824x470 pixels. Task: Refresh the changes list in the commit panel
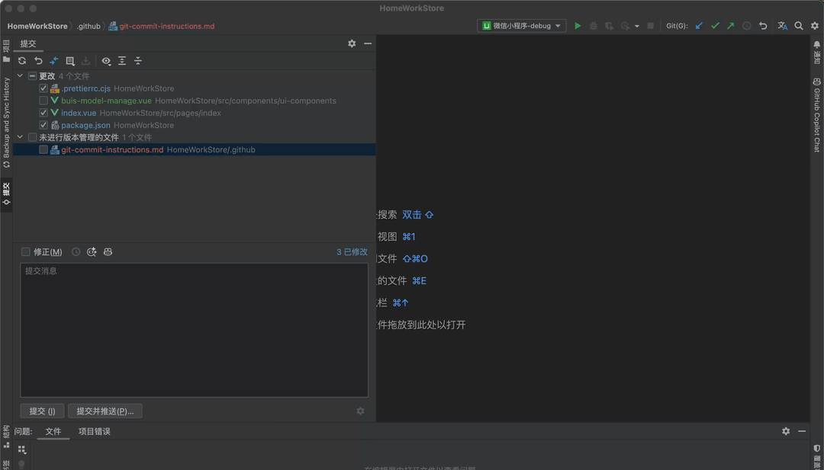pos(23,61)
